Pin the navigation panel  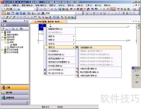pyautogui.click(x=25, y=21)
